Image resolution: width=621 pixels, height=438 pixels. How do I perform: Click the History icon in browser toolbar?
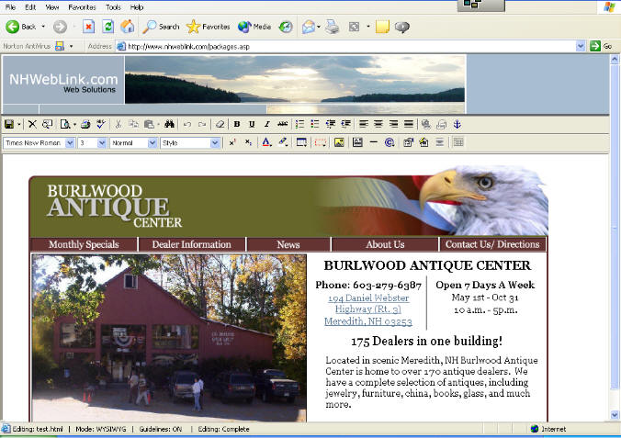point(286,27)
